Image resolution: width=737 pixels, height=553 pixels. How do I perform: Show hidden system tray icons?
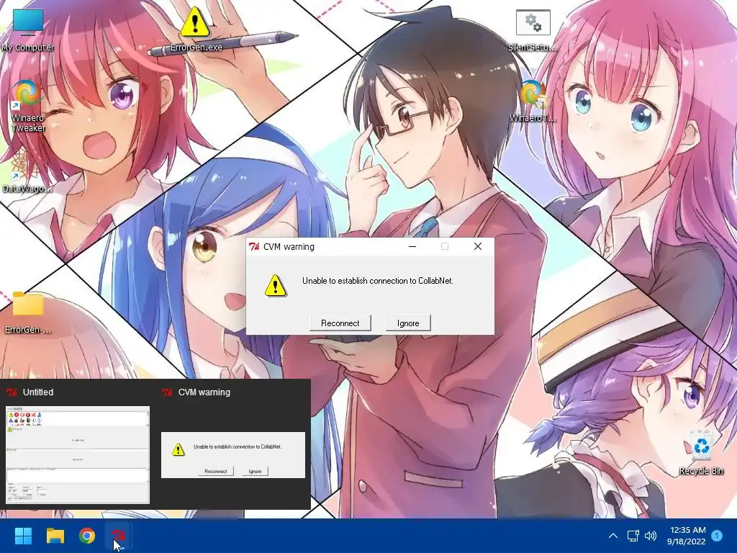(613, 536)
